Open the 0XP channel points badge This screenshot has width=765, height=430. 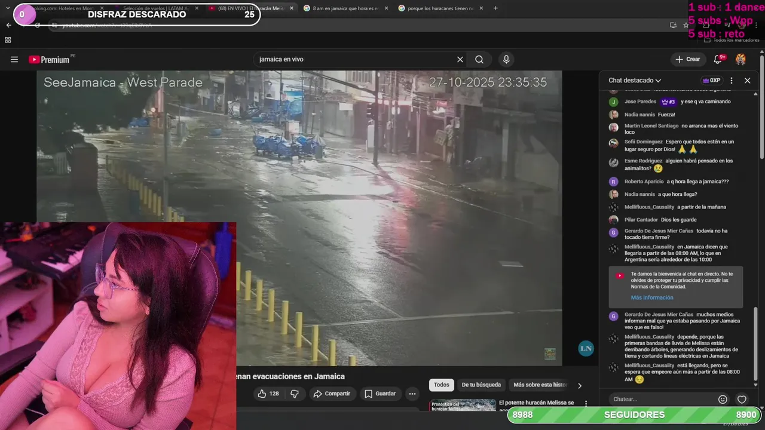pos(711,80)
